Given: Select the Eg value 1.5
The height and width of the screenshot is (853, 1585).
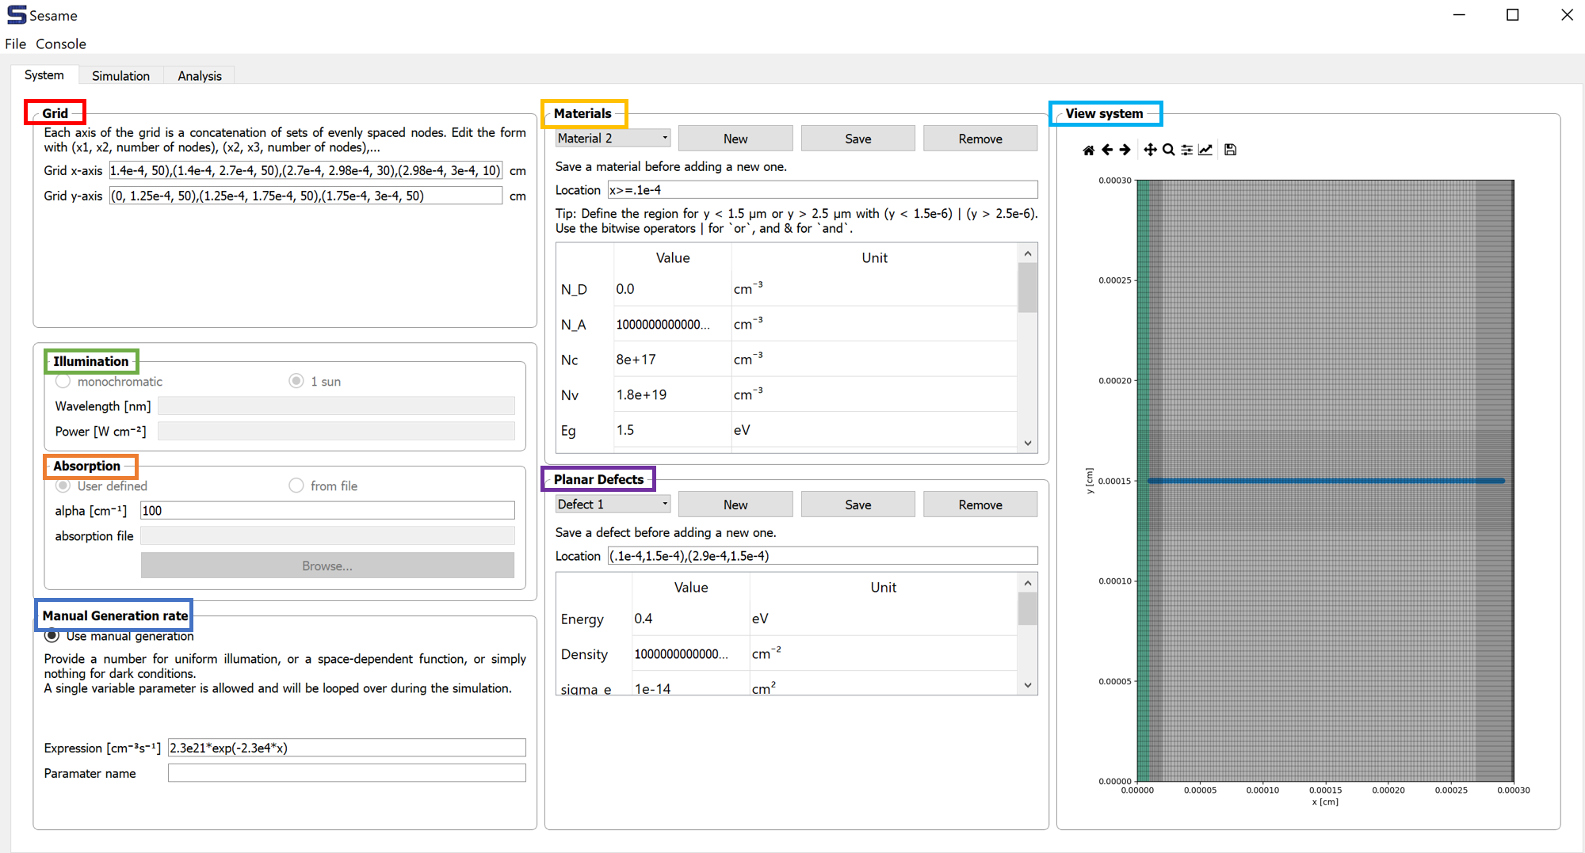Looking at the screenshot, I should tap(672, 430).
